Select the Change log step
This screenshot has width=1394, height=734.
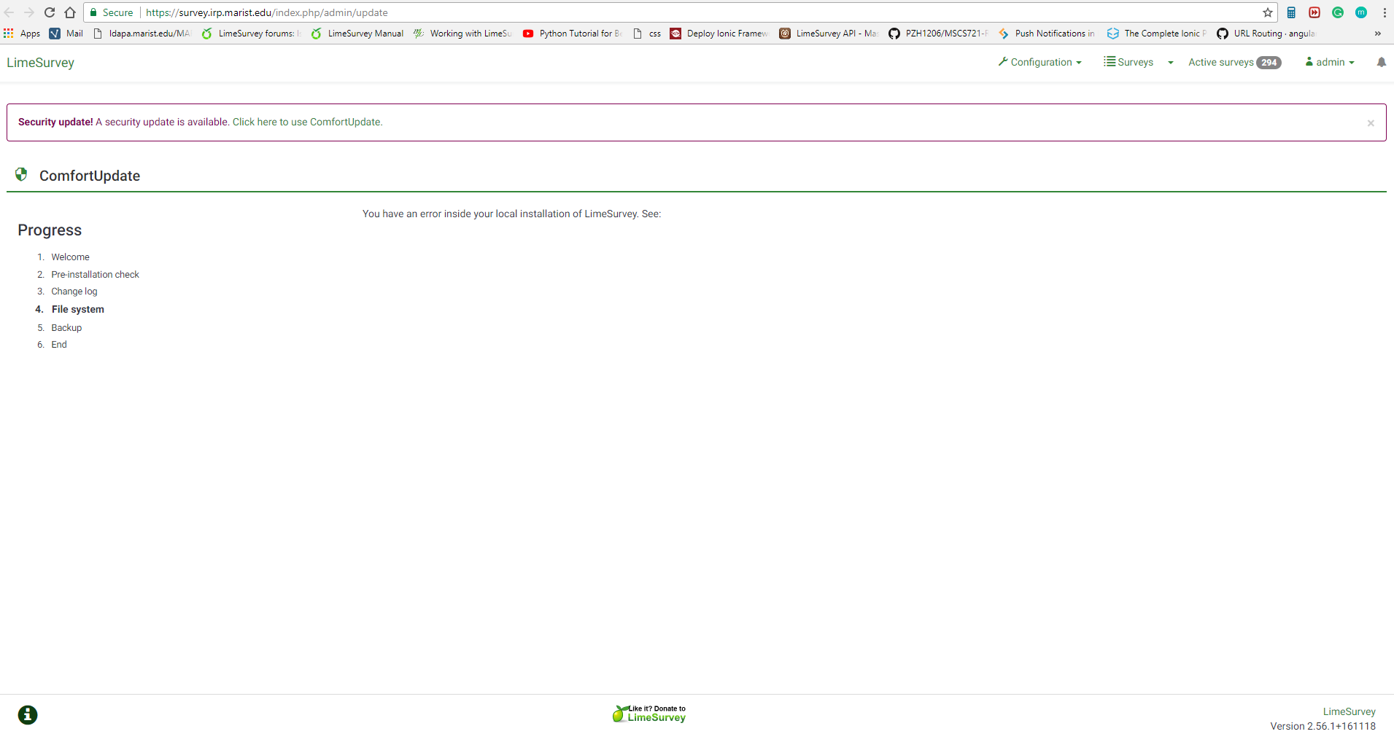74,292
